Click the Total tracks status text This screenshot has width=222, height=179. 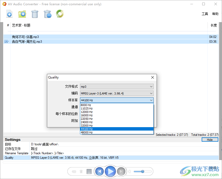[x=205, y=135]
